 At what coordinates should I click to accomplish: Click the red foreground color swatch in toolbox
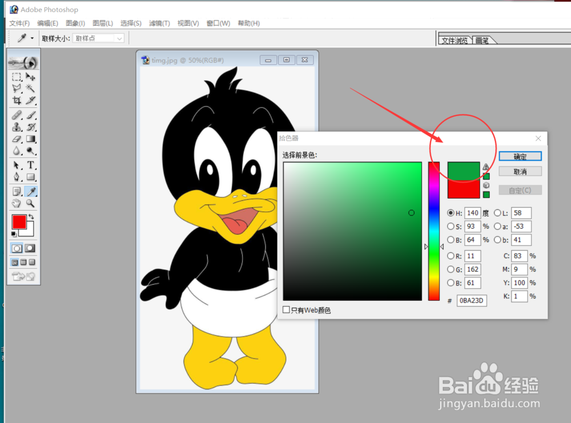(x=19, y=221)
